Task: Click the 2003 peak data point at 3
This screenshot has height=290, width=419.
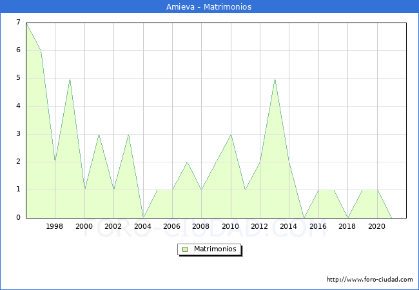Action: (x=128, y=135)
